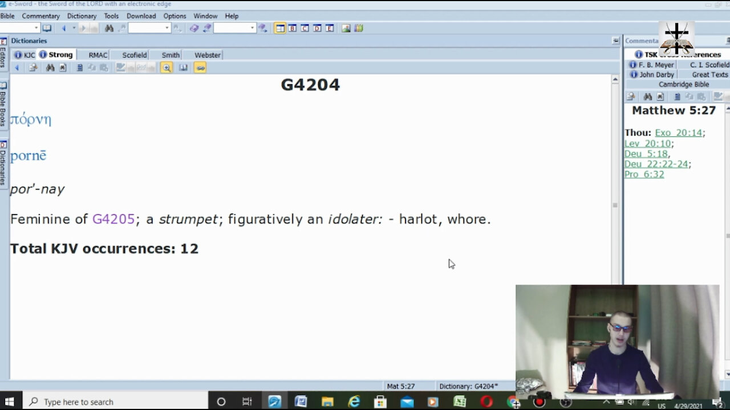730x410 pixels.
Task: Click the Dictionaries panel options button
Action: pos(615,40)
